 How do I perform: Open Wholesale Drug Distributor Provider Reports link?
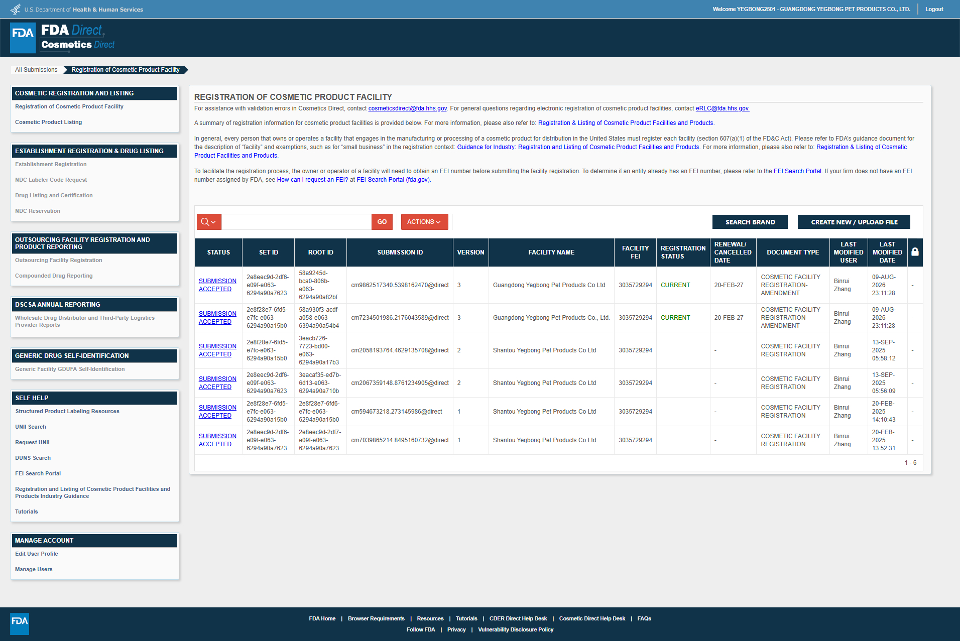[84, 321]
